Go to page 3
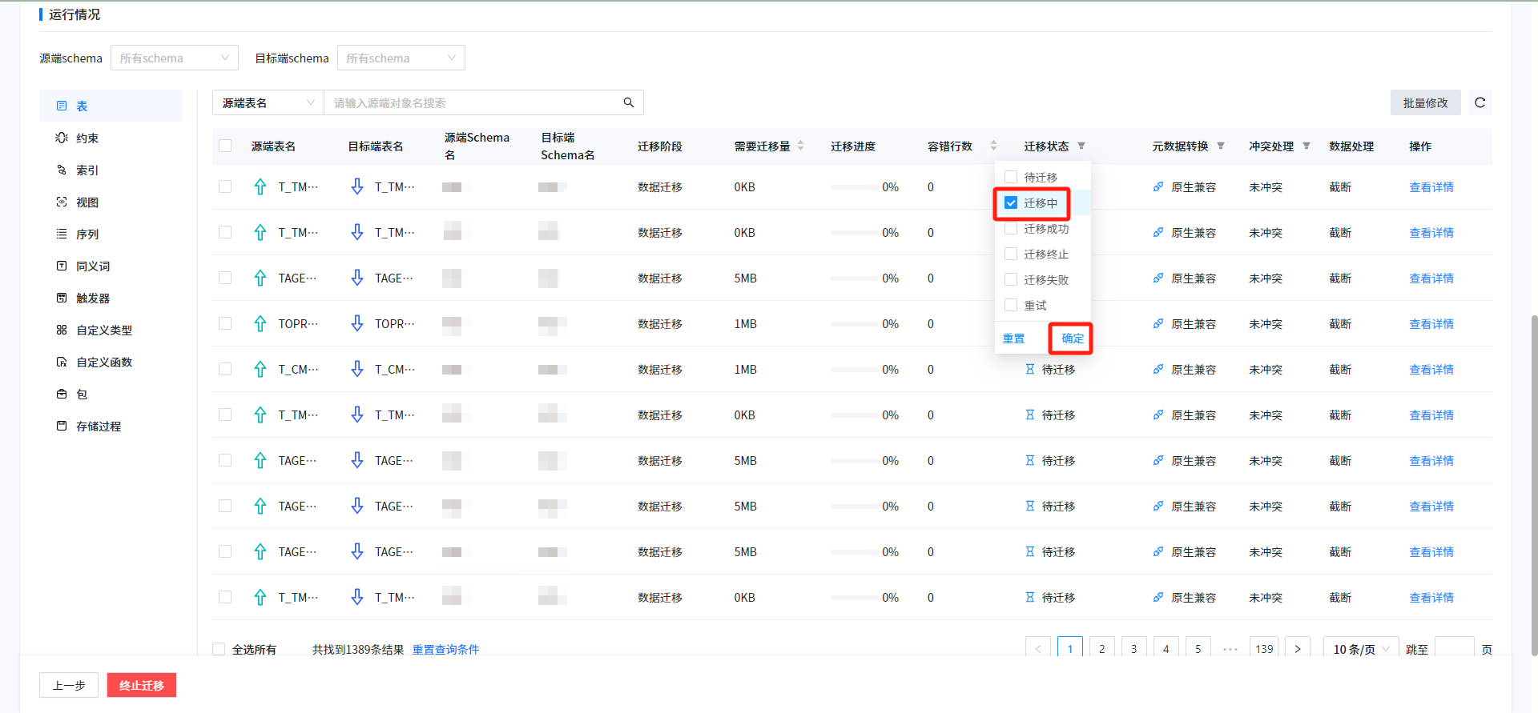The height and width of the screenshot is (713, 1538). point(1134,649)
